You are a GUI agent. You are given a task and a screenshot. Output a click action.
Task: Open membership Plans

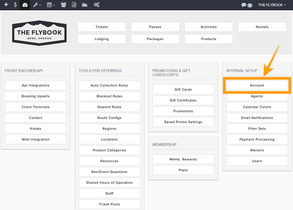(x=183, y=170)
